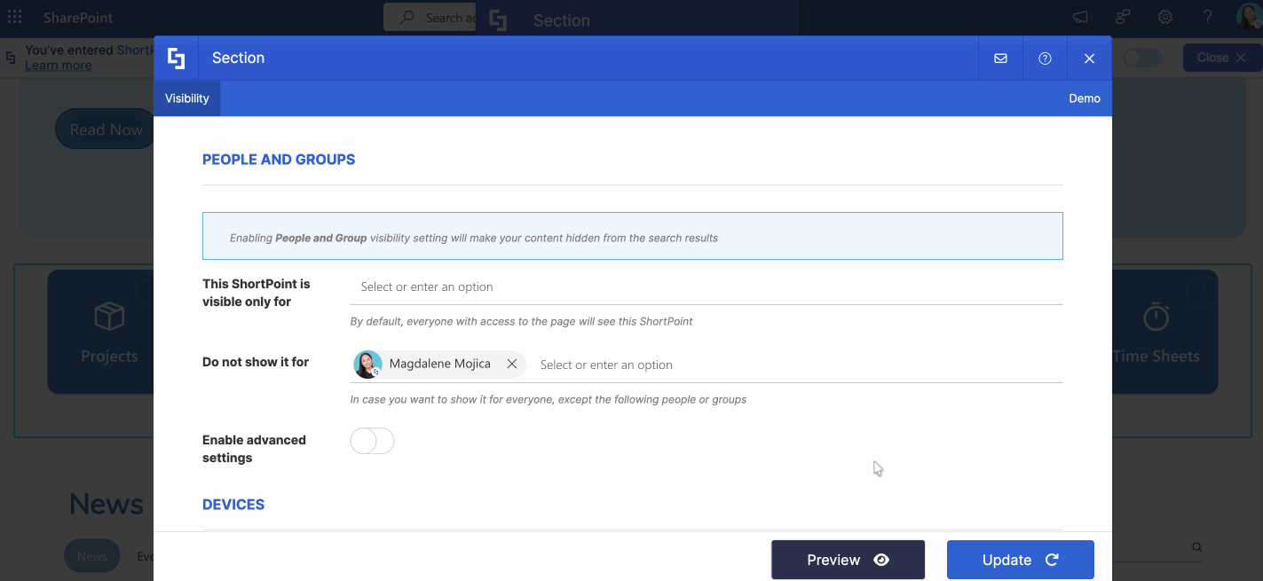Open the email contact icon in the dialog
Viewport: 1263px width, 581px height.
point(1000,57)
